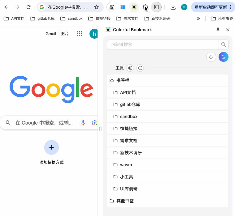Expand the sandbox folder in panel
Screen dimensions: 235x216
tap(168, 116)
